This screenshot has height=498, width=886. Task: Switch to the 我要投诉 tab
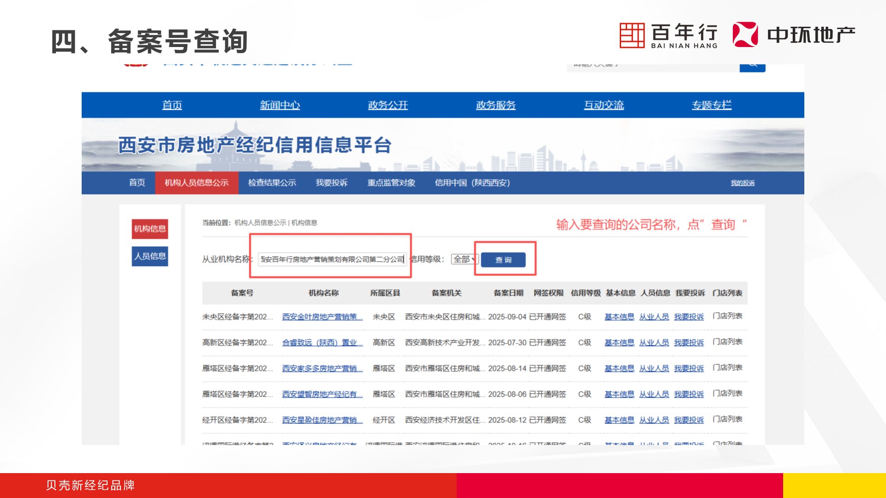coord(332,183)
